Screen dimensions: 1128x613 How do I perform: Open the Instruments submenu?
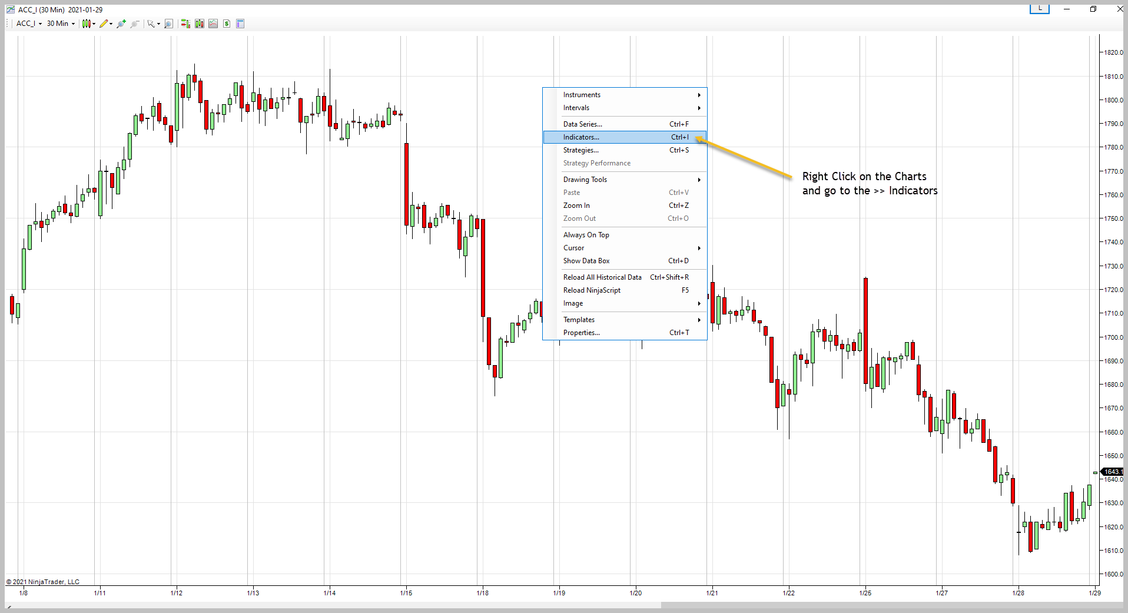[x=625, y=95]
